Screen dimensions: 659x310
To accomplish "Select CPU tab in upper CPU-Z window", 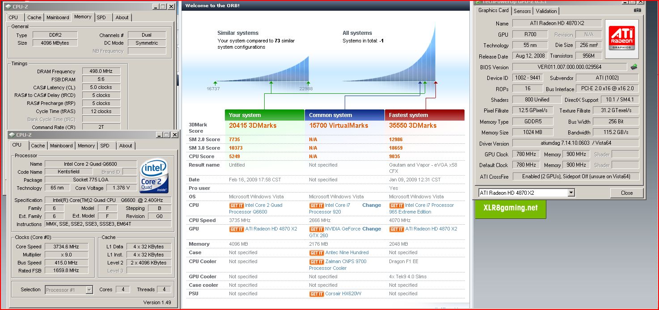I will point(13,17).
